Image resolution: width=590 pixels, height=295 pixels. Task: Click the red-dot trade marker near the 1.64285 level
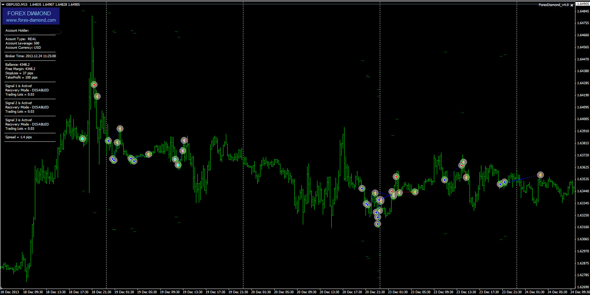pos(94,85)
